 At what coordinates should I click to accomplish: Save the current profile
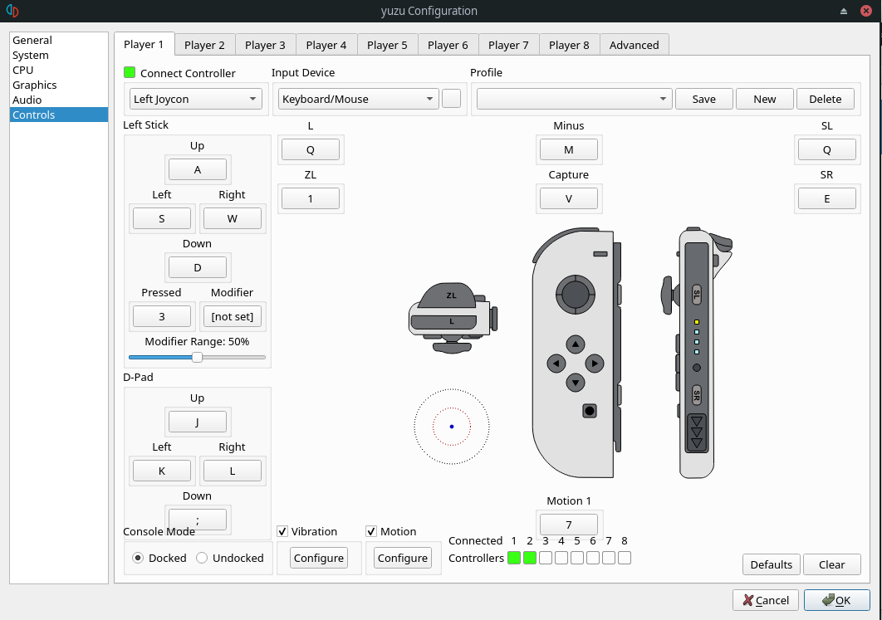click(703, 99)
